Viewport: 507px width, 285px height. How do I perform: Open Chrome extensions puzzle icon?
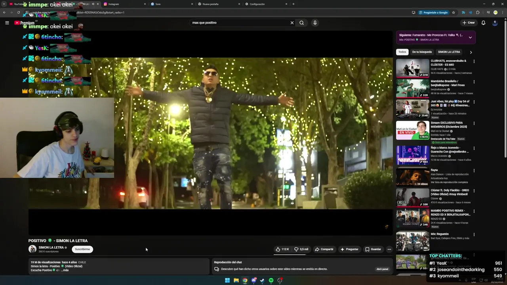pos(478,12)
